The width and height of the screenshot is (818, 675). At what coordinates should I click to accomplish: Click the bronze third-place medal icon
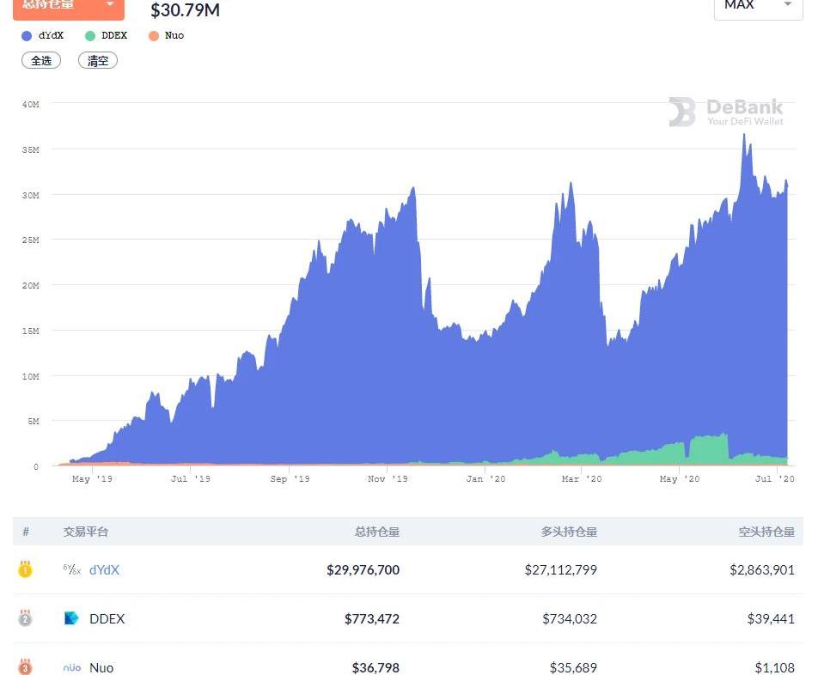25,666
